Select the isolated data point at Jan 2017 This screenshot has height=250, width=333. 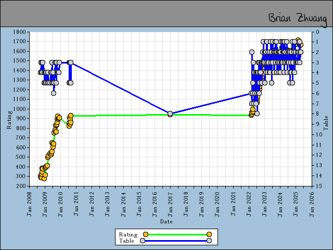tap(170, 114)
